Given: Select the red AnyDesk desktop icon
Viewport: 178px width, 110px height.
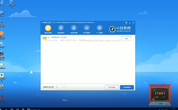Looking at the screenshot, I should 2,98.
